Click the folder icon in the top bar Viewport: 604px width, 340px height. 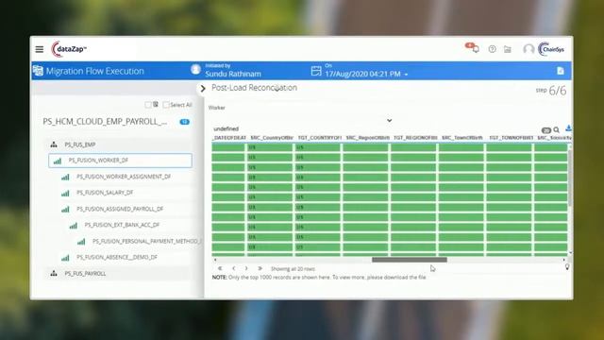click(x=508, y=49)
